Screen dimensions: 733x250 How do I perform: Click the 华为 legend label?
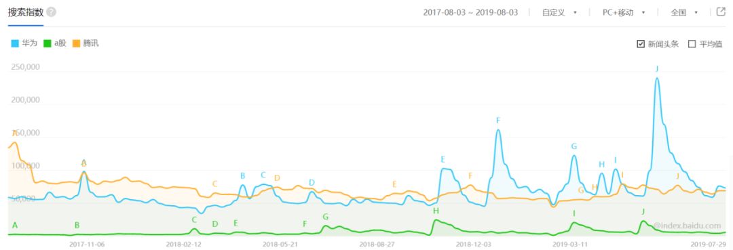tap(29, 43)
